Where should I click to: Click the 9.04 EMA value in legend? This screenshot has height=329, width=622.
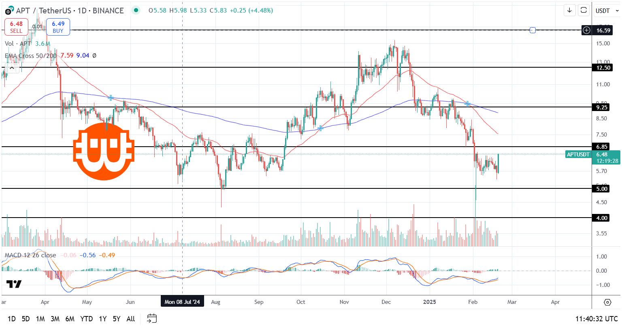point(83,56)
